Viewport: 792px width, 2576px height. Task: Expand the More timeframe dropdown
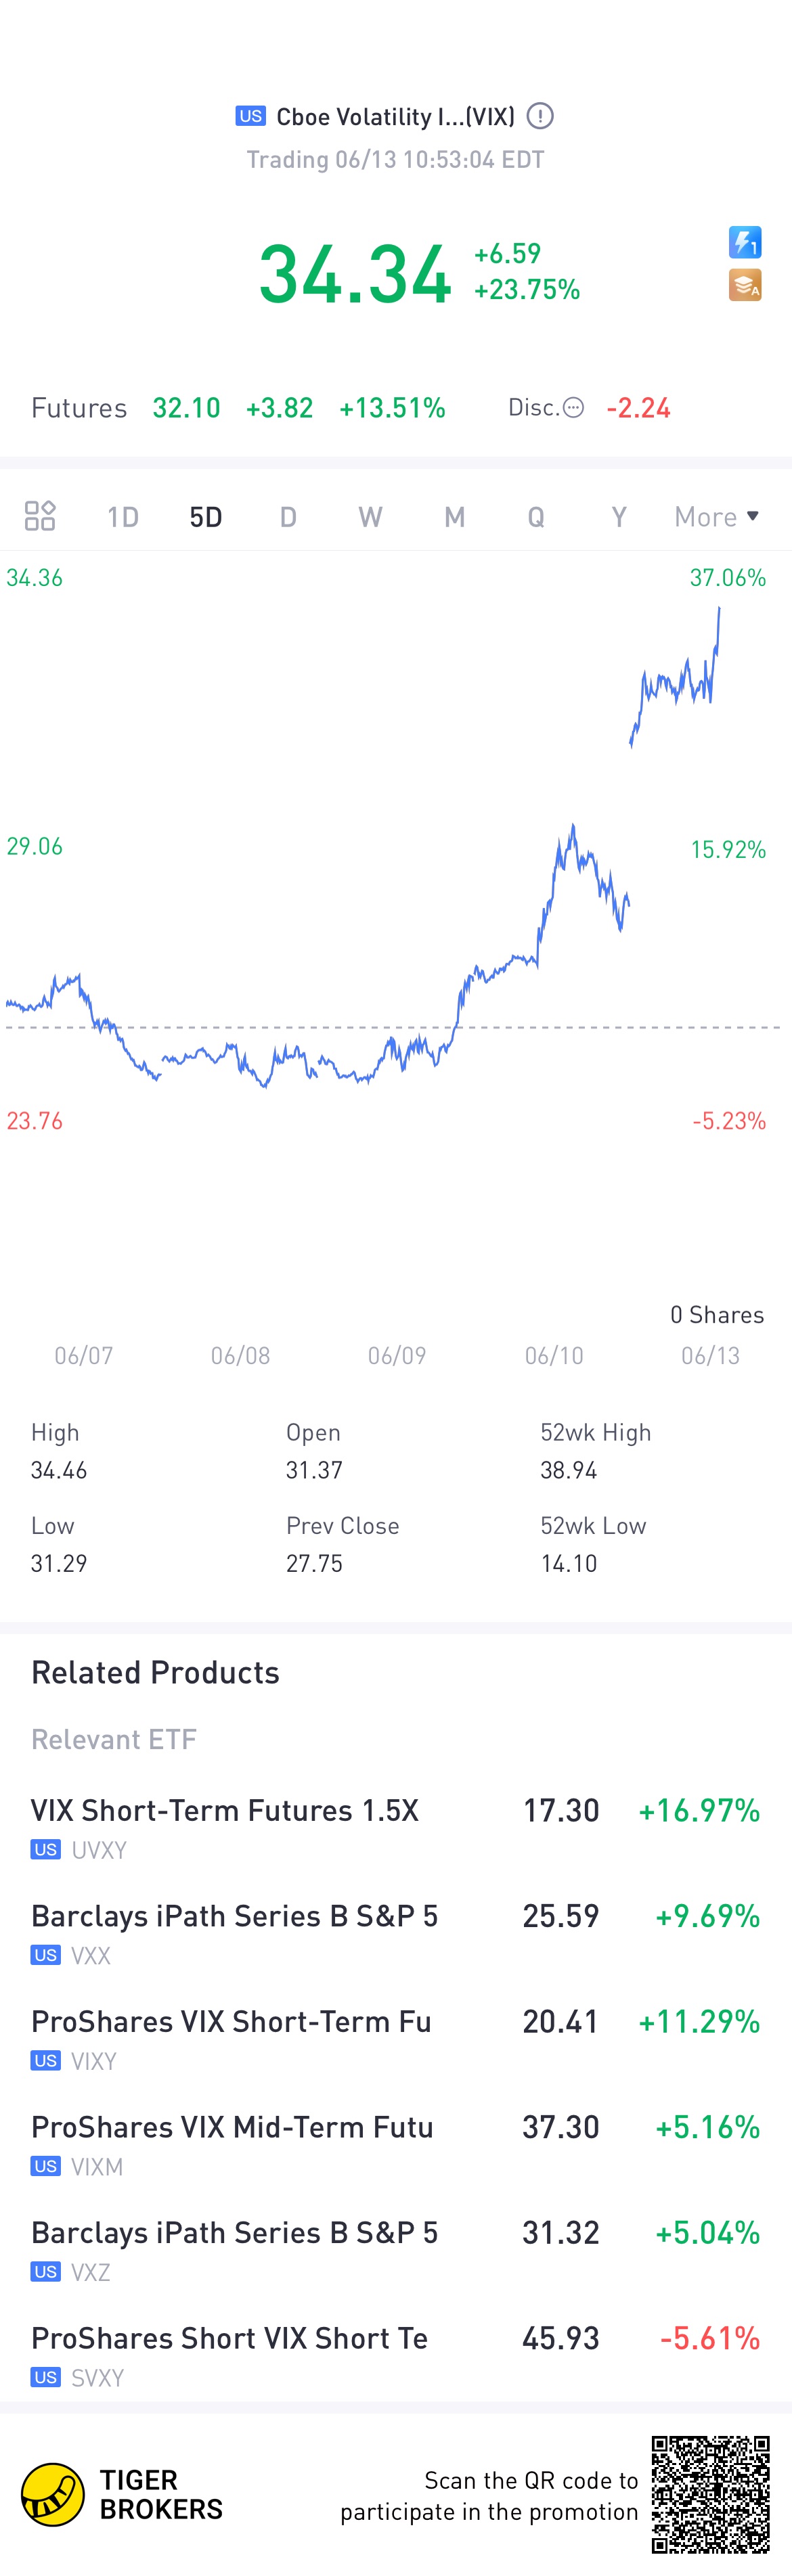point(716,516)
